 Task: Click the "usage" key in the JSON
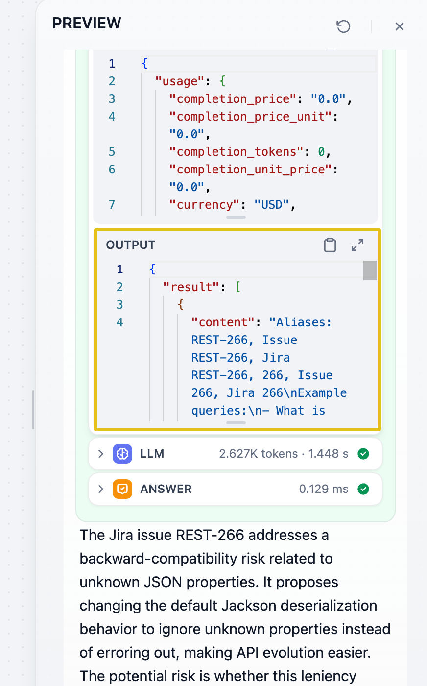180,81
